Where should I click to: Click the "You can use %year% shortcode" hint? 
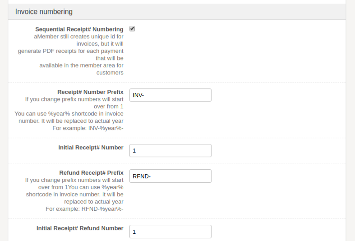pyautogui.click(x=69, y=114)
